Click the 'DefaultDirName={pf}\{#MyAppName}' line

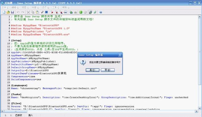(x=35, y=64)
